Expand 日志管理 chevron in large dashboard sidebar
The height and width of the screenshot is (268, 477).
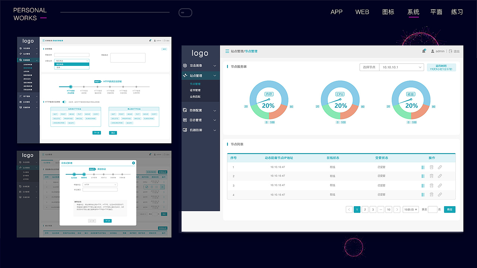[215, 120]
